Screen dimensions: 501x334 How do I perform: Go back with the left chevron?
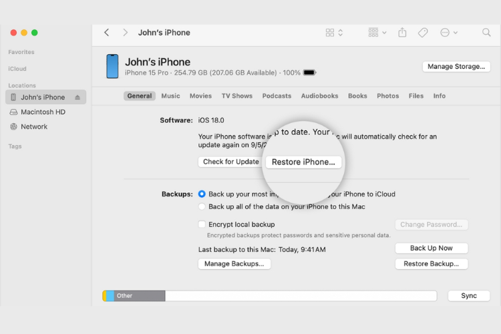(107, 32)
